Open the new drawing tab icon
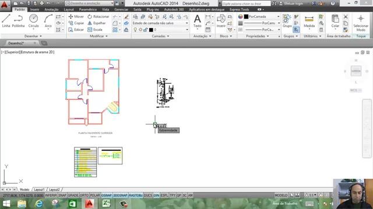The width and height of the screenshot is (373, 209). click(44, 43)
